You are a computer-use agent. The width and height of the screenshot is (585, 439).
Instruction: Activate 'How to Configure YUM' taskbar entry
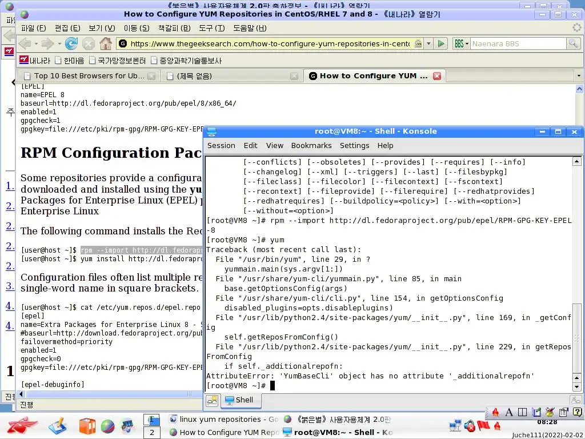224,432
